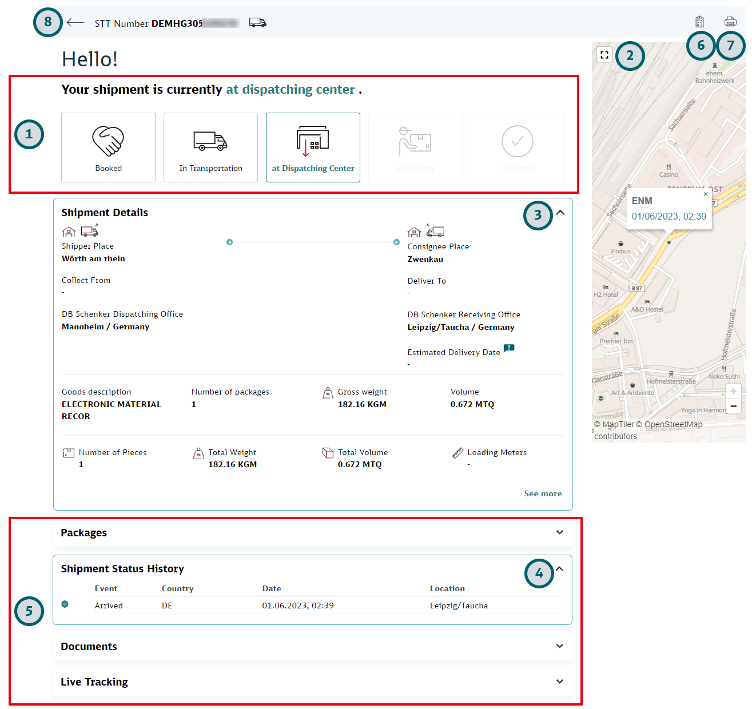Expand the Packages section
Image resolution: width=752 pixels, height=709 pixels.
(x=559, y=532)
